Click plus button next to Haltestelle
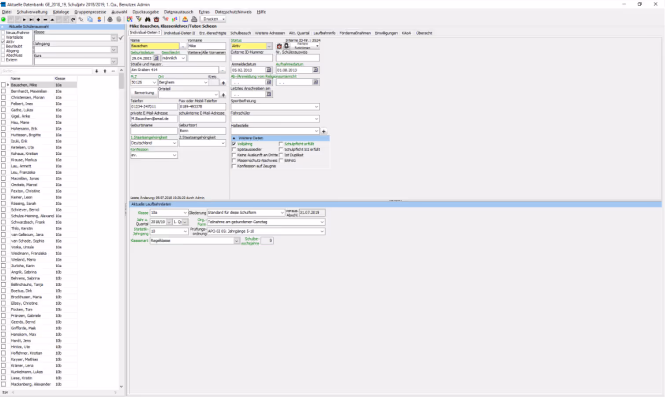This screenshot has width=665, height=397. pyautogui.click(x=324, y=131)
